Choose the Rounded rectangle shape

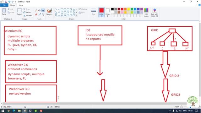68,9
